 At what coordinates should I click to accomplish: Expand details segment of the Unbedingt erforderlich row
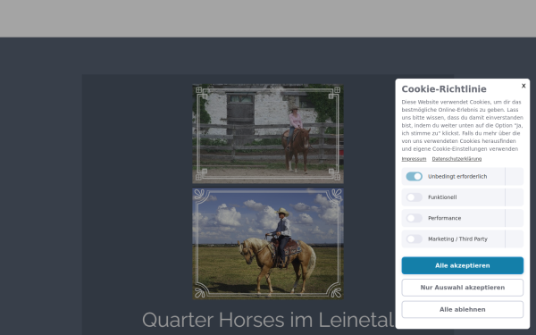515,176
